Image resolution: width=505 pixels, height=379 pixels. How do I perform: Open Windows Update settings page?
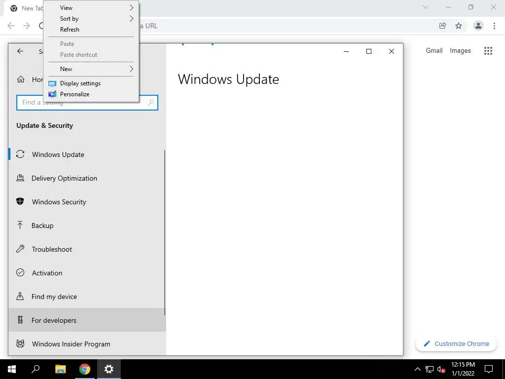click(x=87, y=154)
